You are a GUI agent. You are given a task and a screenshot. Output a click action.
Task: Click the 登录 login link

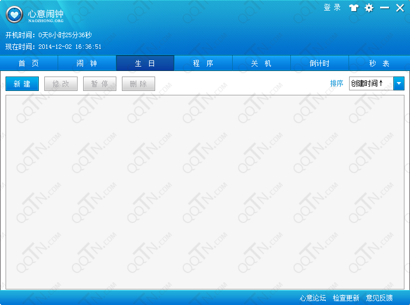pyautogui.click(x=332, y=8)
